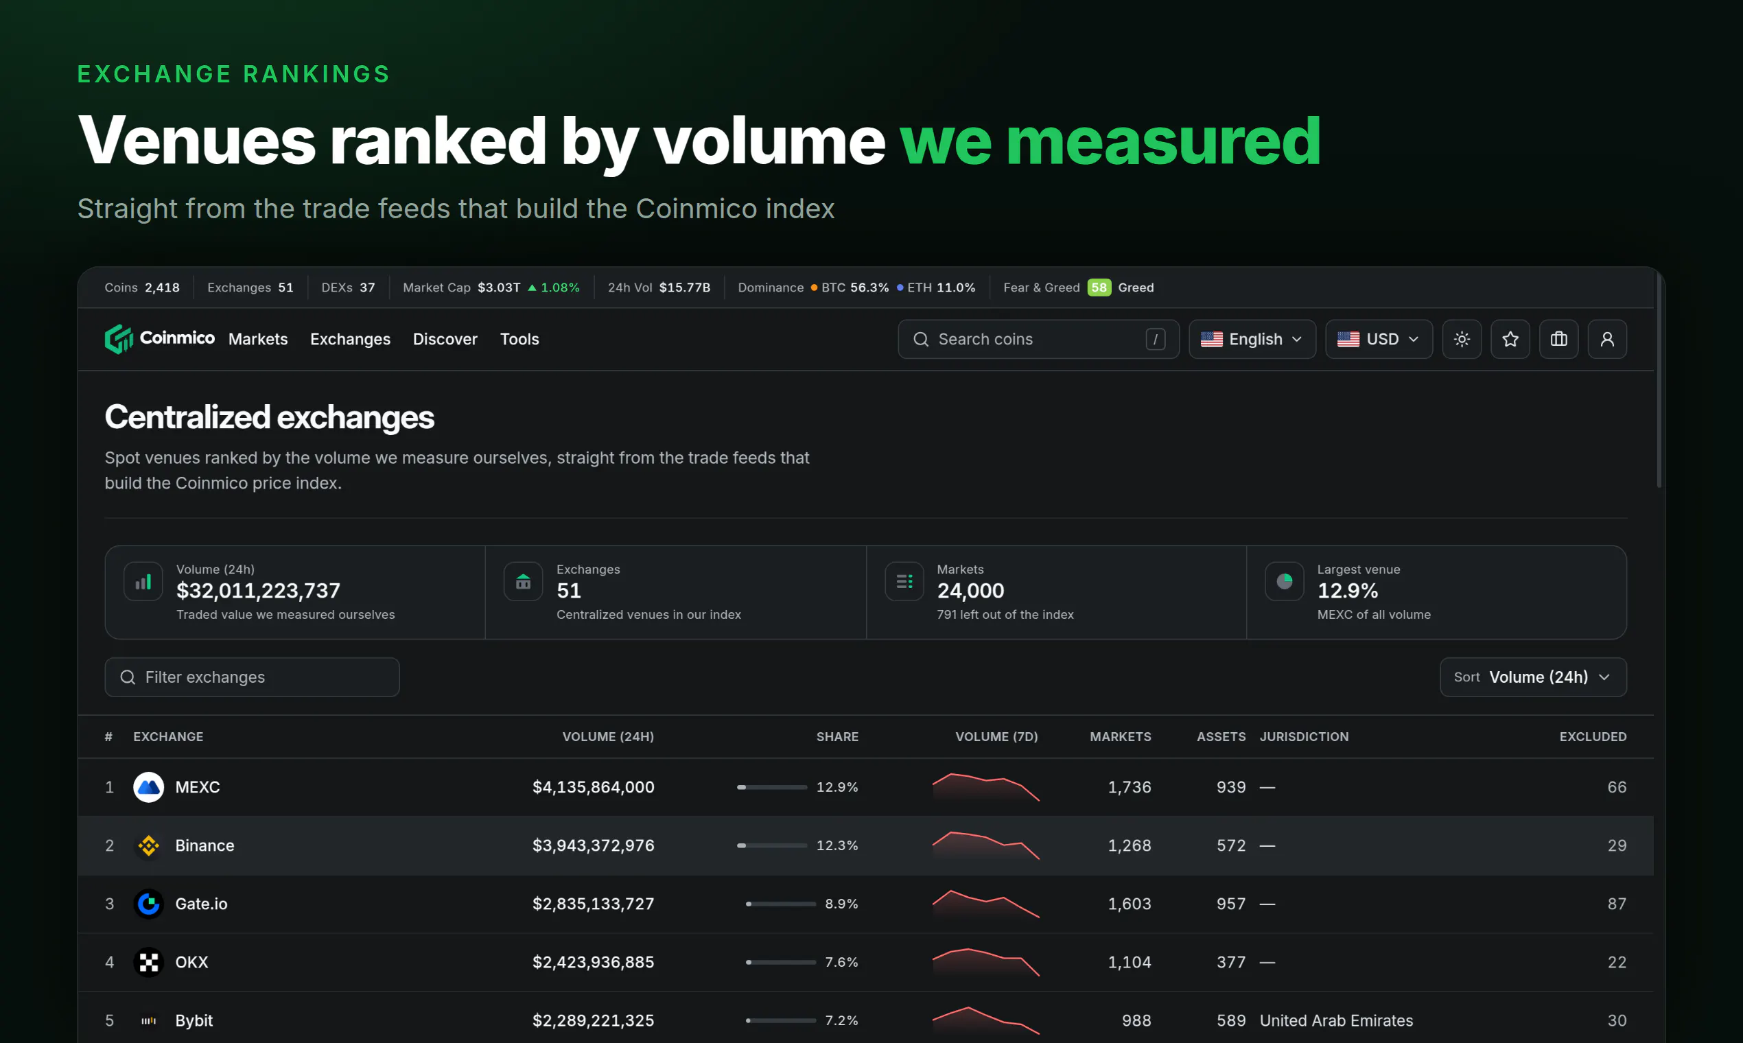Open the user account icon
Viewport: 1743px width, 1043px height.
tap(1607, 340)
